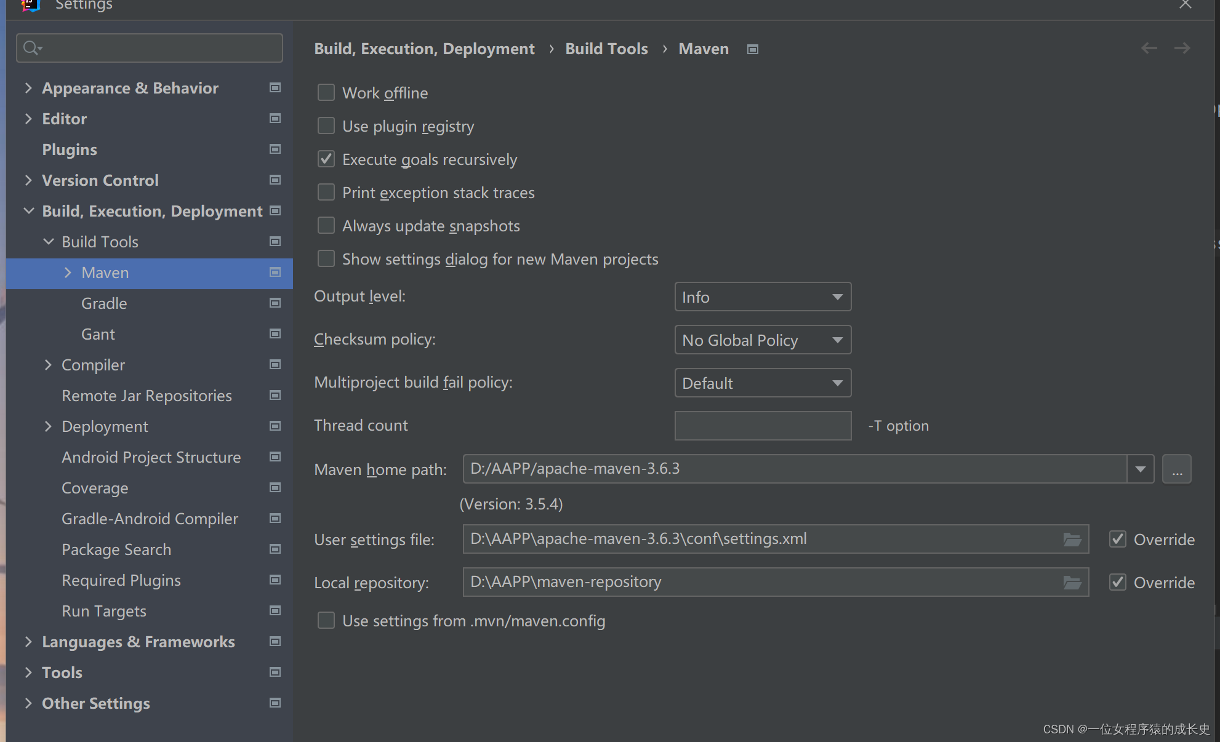
Task: Click browse button for Maven home path
Action: coord(1176,469)
